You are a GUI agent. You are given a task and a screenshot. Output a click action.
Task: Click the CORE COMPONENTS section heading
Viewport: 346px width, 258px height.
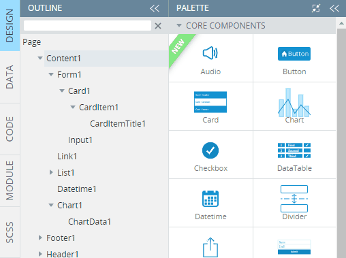(225, 26)
